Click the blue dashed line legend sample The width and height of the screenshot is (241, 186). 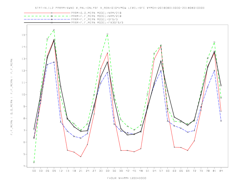coord(47,19)
